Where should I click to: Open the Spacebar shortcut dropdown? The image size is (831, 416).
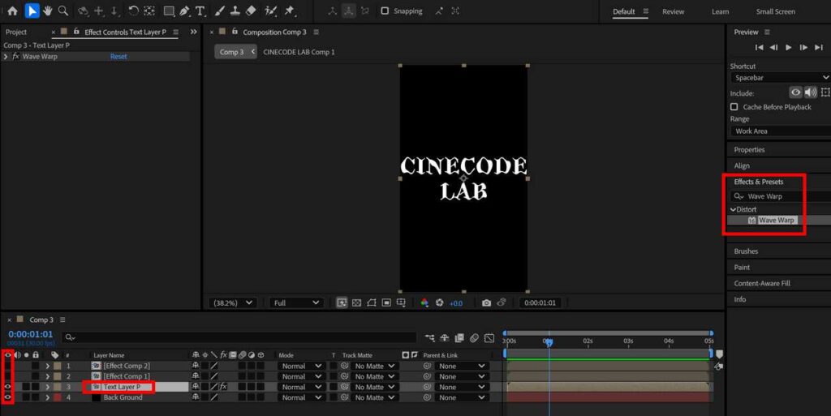pos(780,78)
